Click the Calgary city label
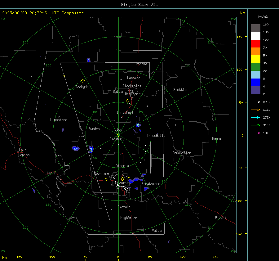The width and height of the screenshot is (279, 261). pos(121,183)
